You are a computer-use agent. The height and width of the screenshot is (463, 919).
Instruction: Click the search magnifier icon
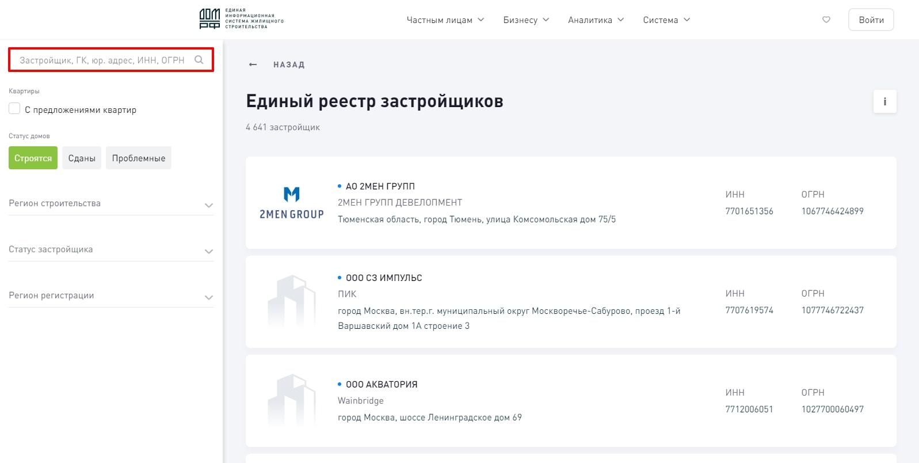pos(199,60)
